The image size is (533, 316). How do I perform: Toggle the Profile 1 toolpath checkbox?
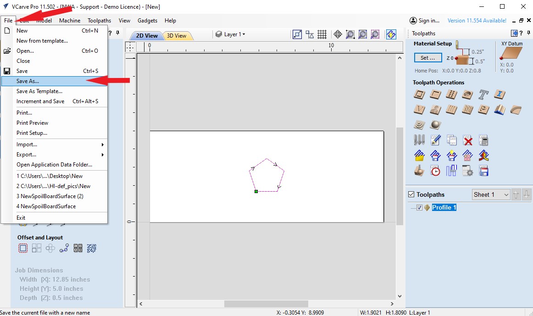click(x=419, y=208)
